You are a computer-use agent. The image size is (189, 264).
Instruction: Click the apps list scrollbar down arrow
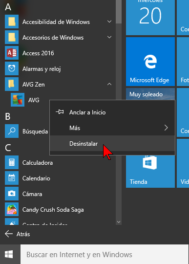click(119, 222)
